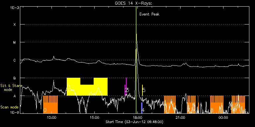Click the orange scan block labeled 9
The height and width of the screenshot is (127, 255).
[238, 105]
